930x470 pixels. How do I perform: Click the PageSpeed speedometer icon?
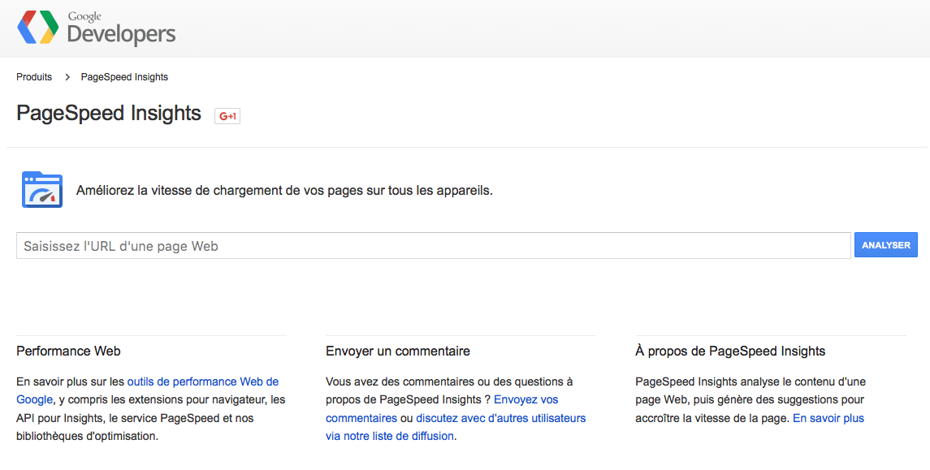click(42, 190)
